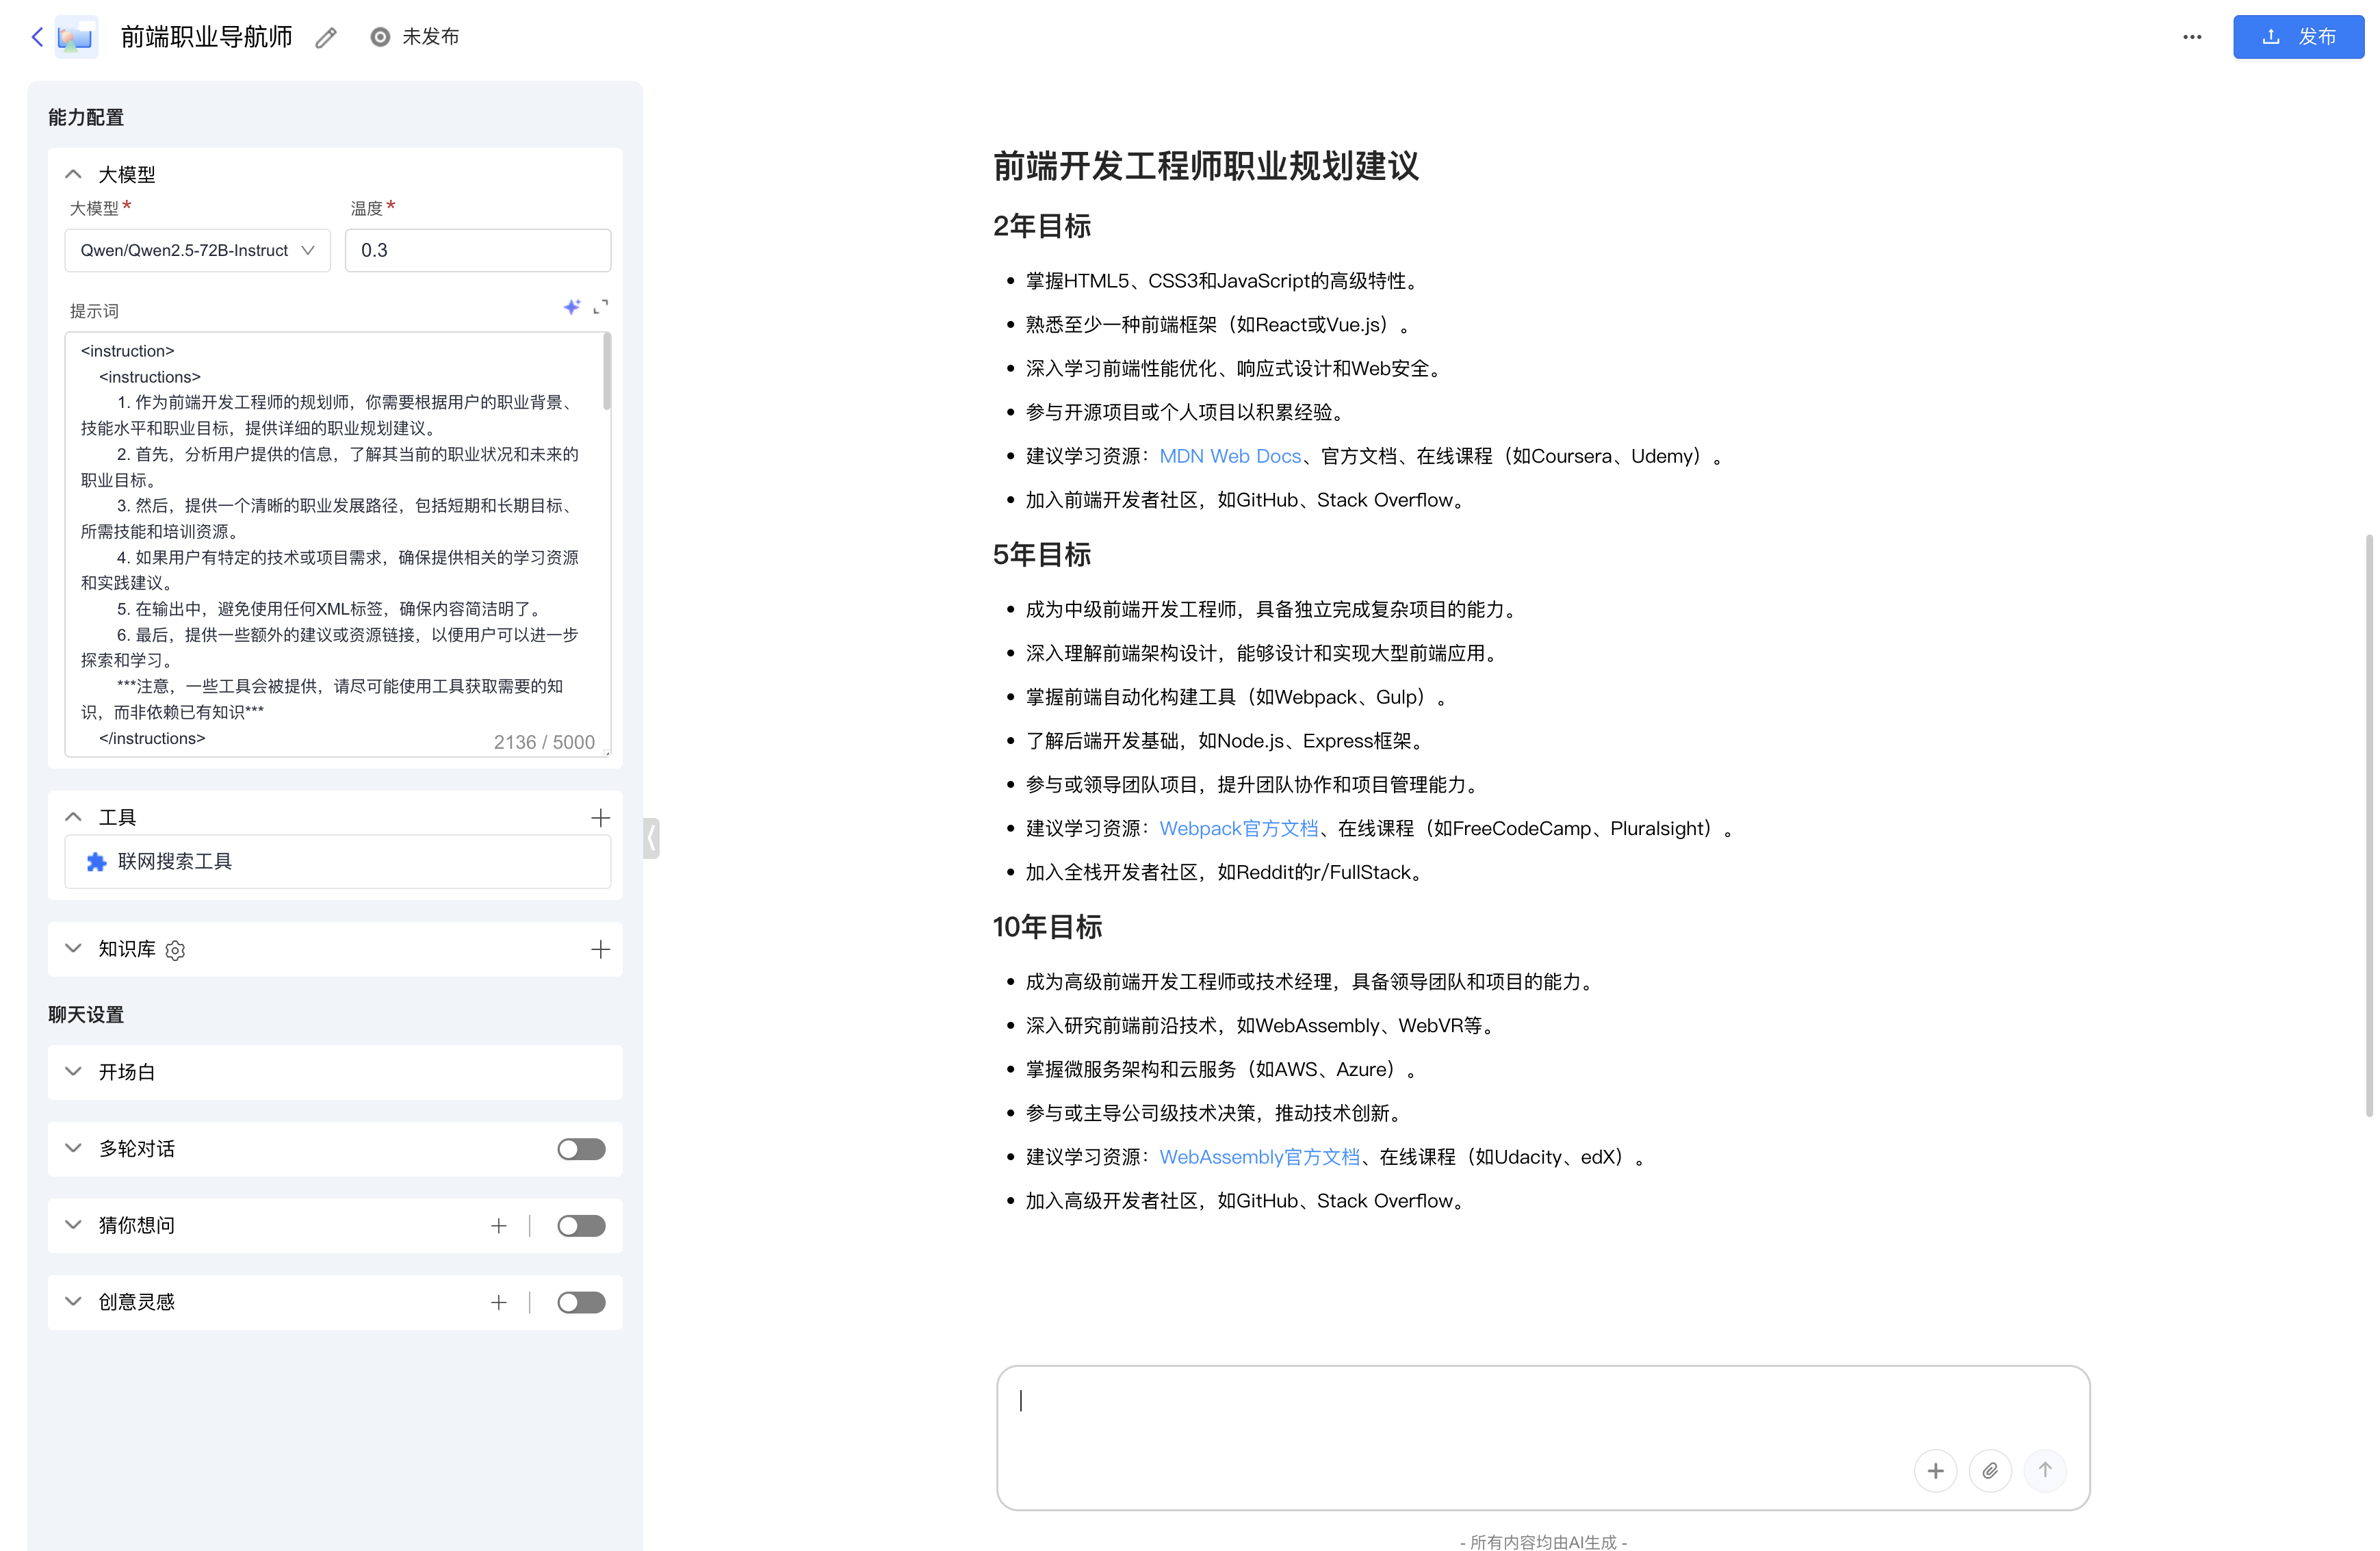Open the MDN Web Docs link
Viewport: 2380px width, 1551px height.
point(1229,456)
